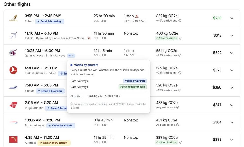Click the Norse operator icon on IndiGo row
244x147 pixels.
[x=89, y=38]
